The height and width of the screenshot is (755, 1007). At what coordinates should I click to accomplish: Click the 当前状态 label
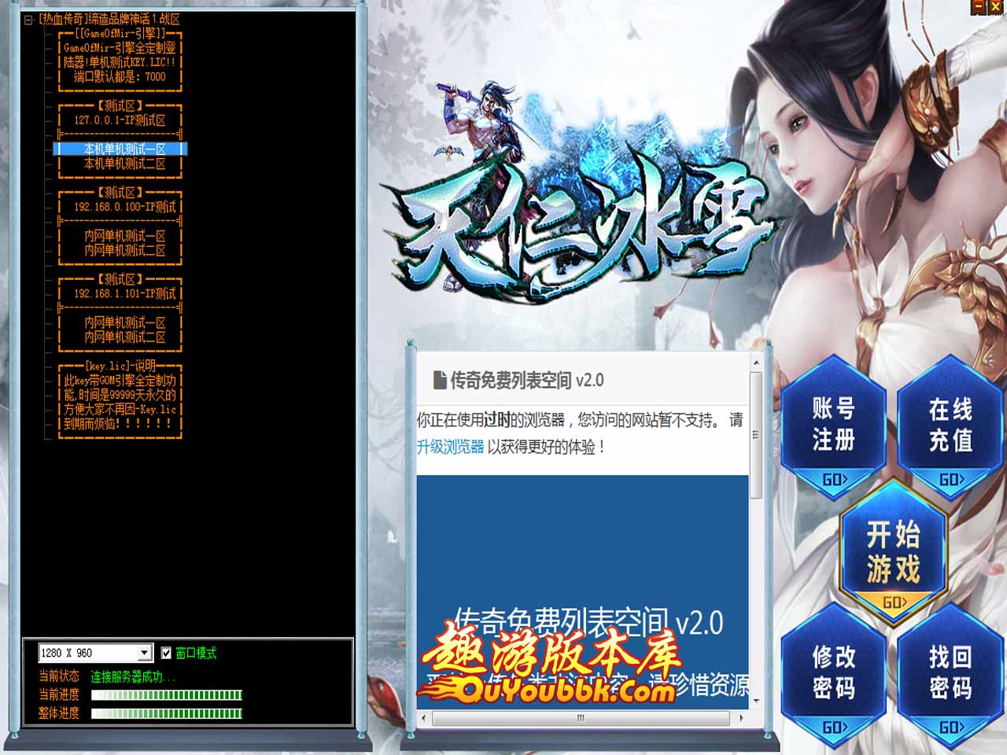click(59, 676)
